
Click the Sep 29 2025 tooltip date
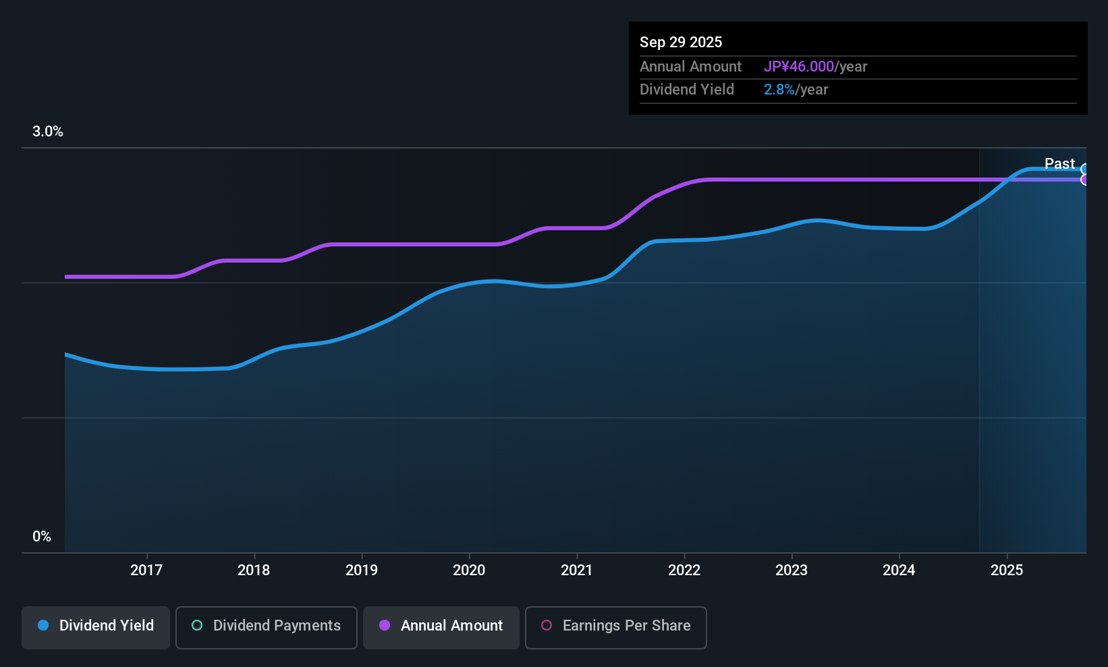[681, 42]
